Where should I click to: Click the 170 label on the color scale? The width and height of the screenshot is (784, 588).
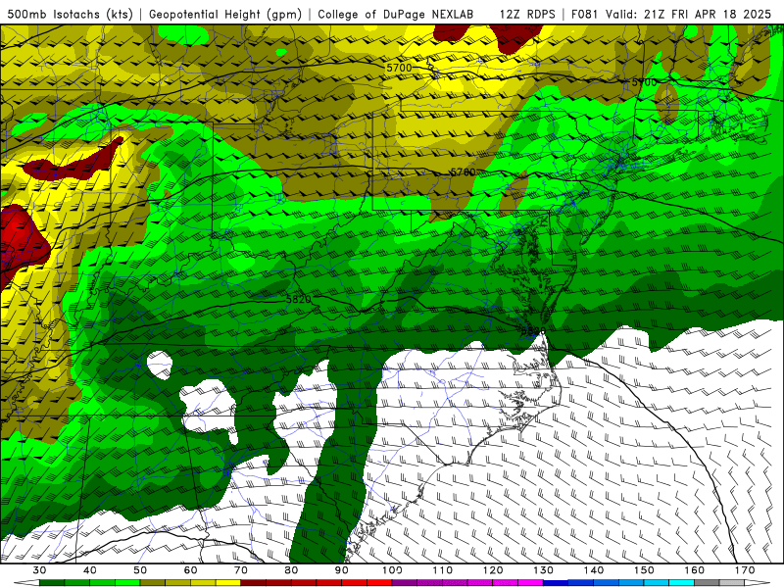tap(745, 570)
